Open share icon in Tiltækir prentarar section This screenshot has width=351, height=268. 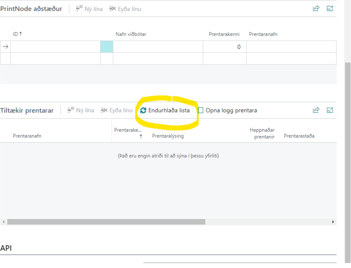point(316,110)
